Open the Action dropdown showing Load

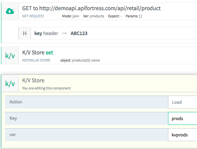tap(183, 102)
